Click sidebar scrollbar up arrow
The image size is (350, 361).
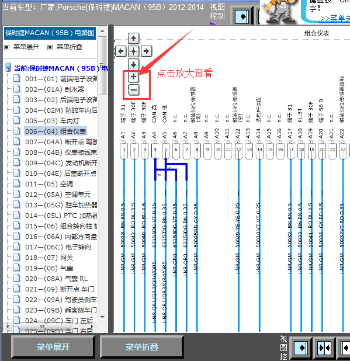(102, 31)
